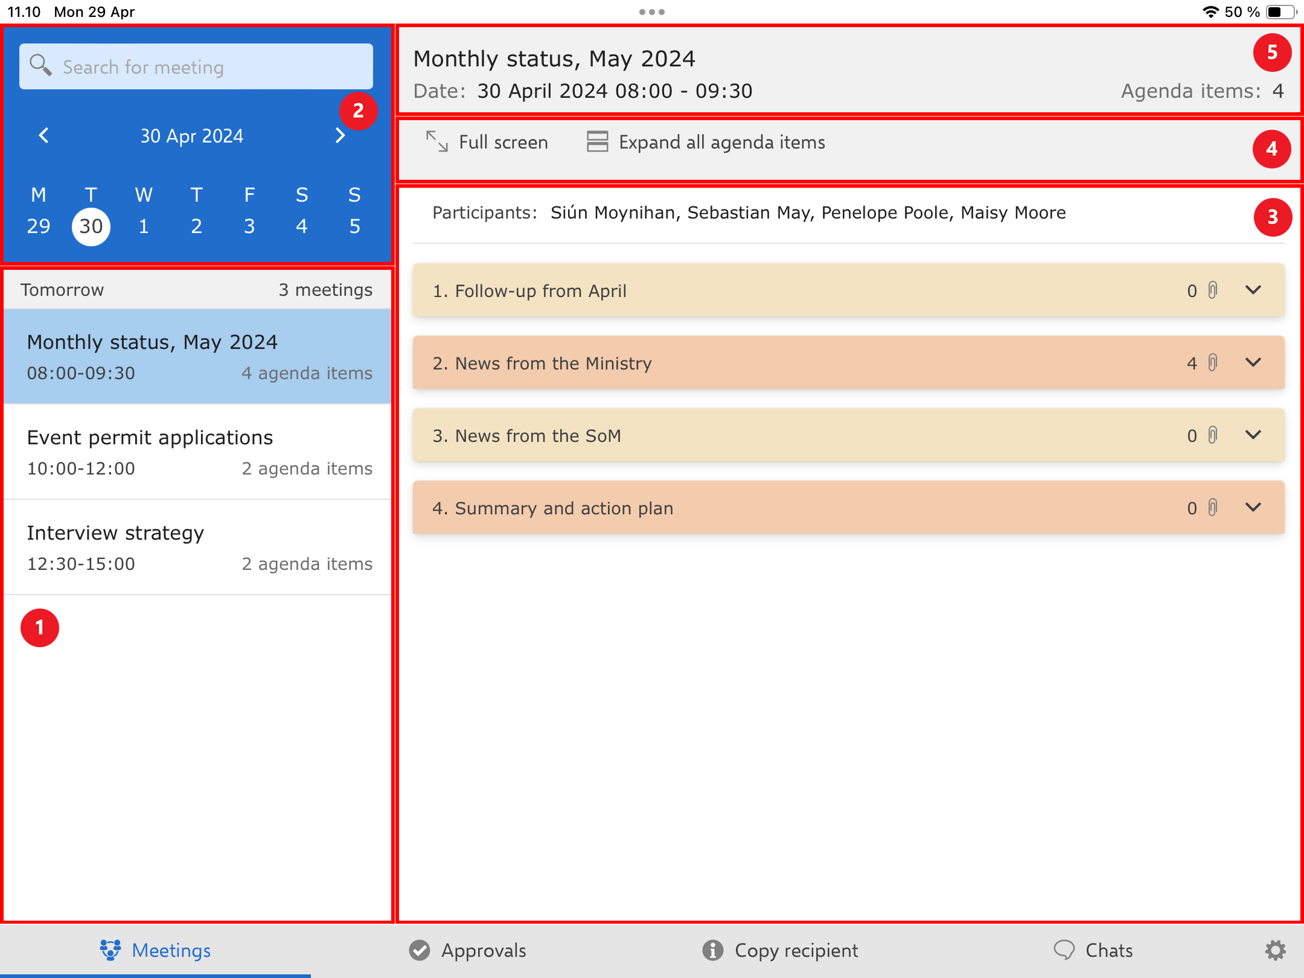Viewport: 1304px width, 978px height.
Task: Select Friday 3 in calendar week
Action: [249, 226]
